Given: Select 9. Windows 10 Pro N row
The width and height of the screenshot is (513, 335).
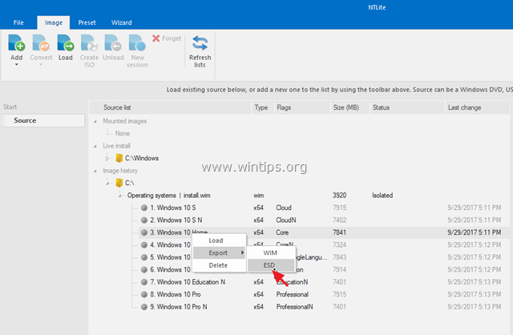Looking at the screenshot, I should [x=324, y=307].
